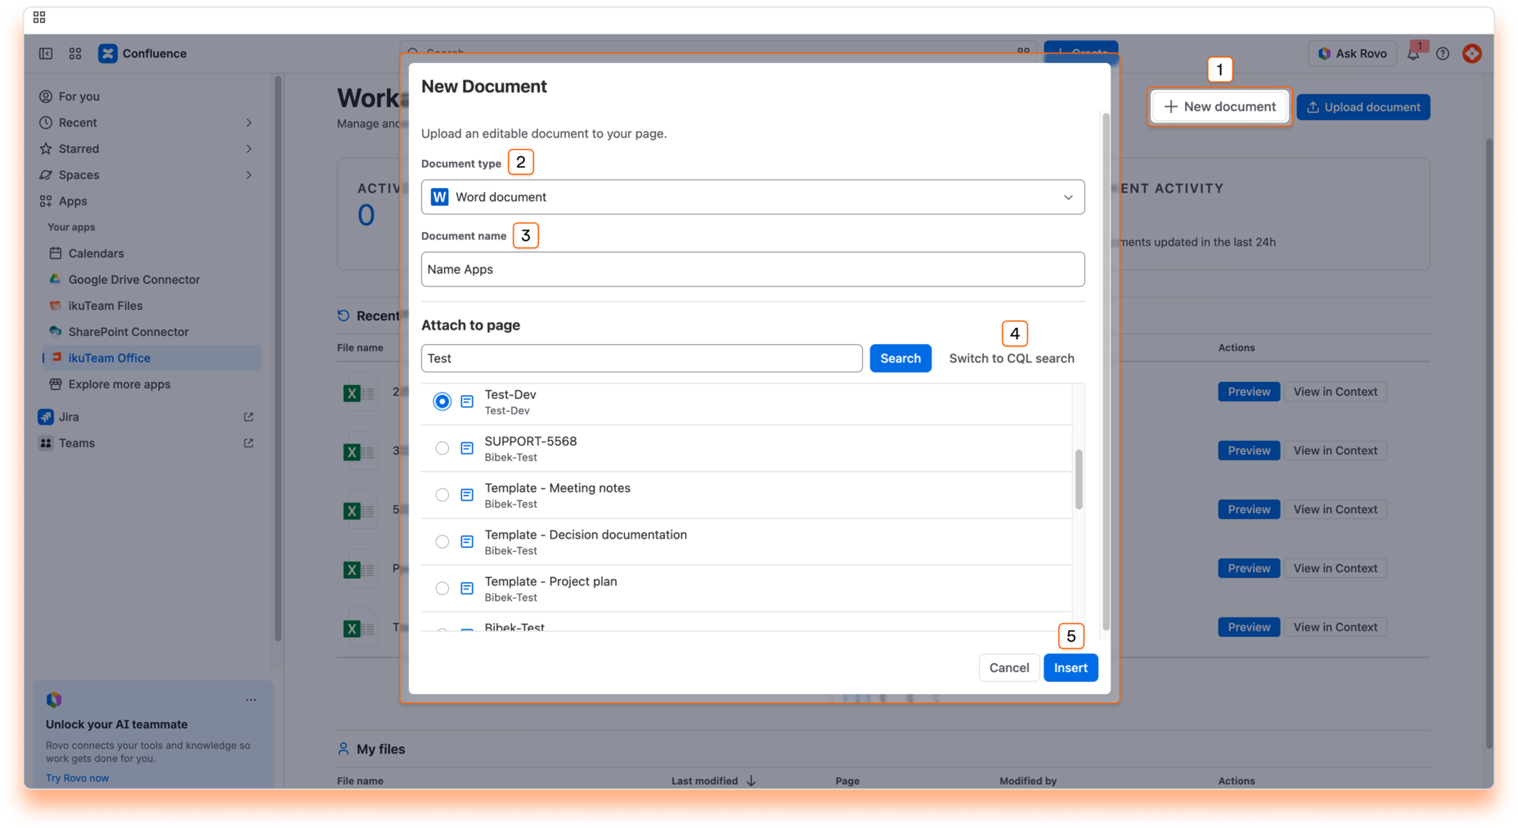This screenshot has height=829, width=1518.
Task: Select the Test-Dev radio button
Action: pos(442,401)
